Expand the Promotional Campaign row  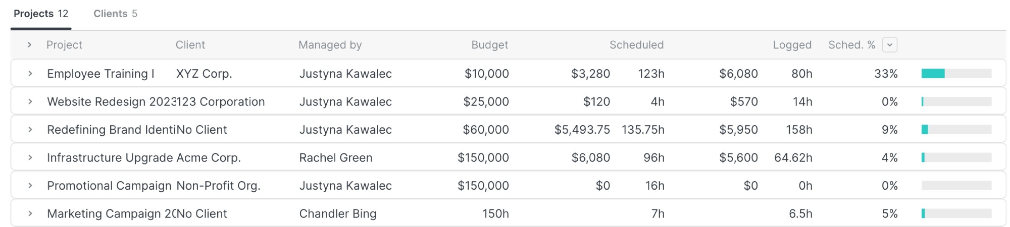(x=30, y=186)
